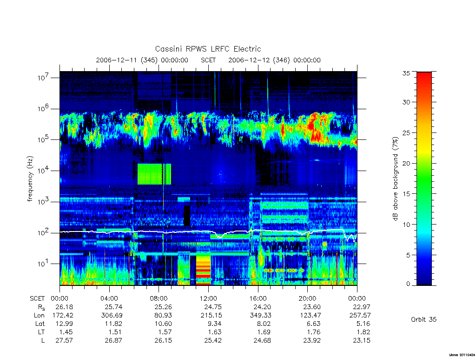Click the 10^2 frequency tick label
The height and width of the screenshot is (357, 476).
click(43, 232)
